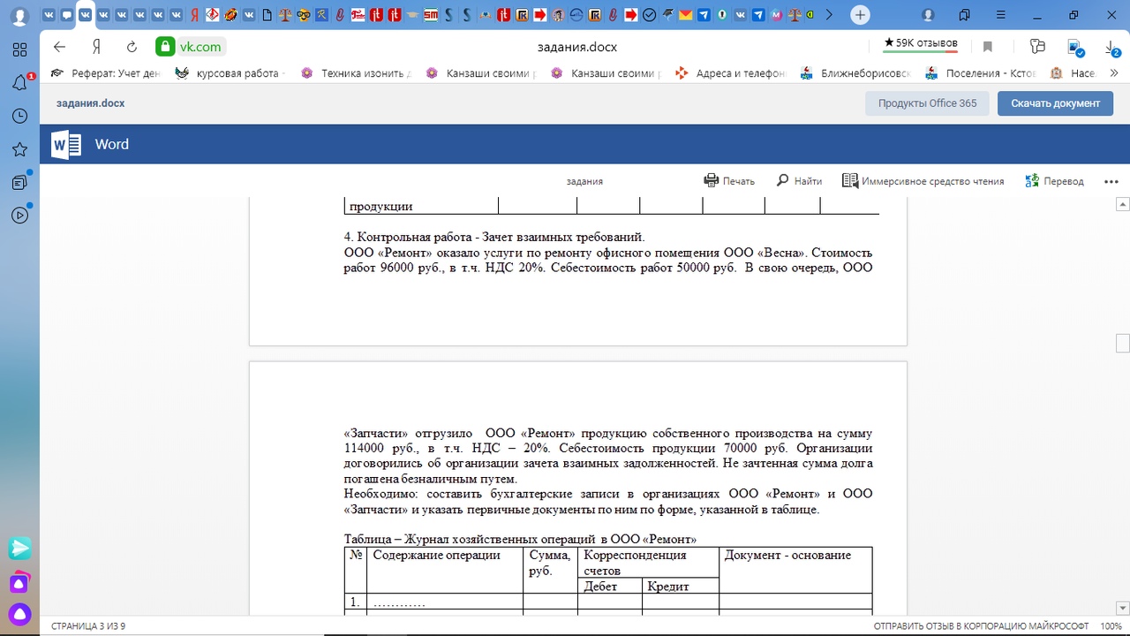Open the purple Alice assistant icon
Screen dimensions: 1130x636
[19, 614]
